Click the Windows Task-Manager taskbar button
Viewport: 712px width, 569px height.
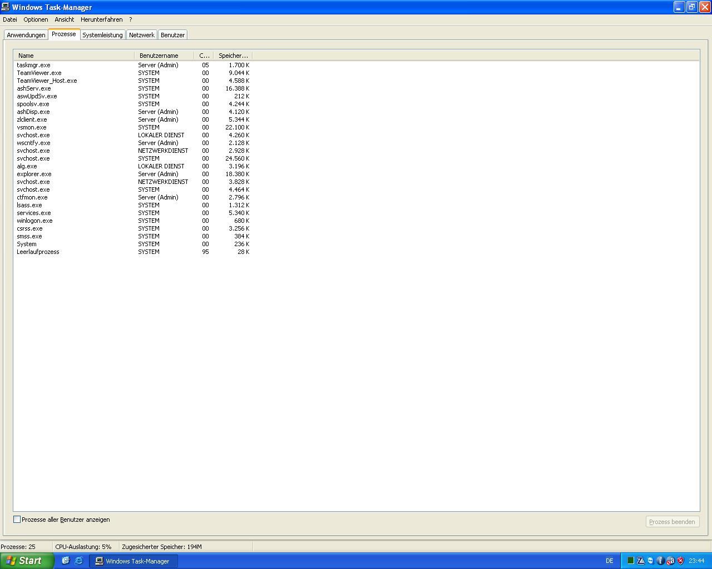click(x=133, y=561)
